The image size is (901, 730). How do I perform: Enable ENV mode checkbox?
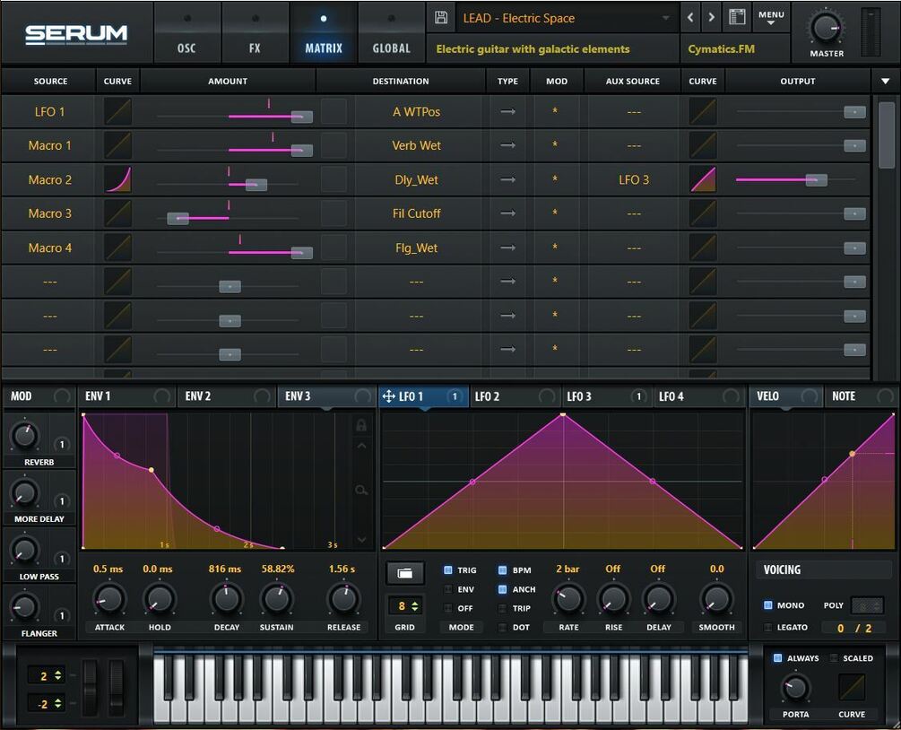(448, 589)
